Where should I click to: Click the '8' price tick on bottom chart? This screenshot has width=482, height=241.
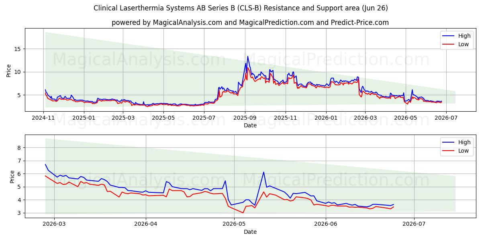(x=20, y=148)
